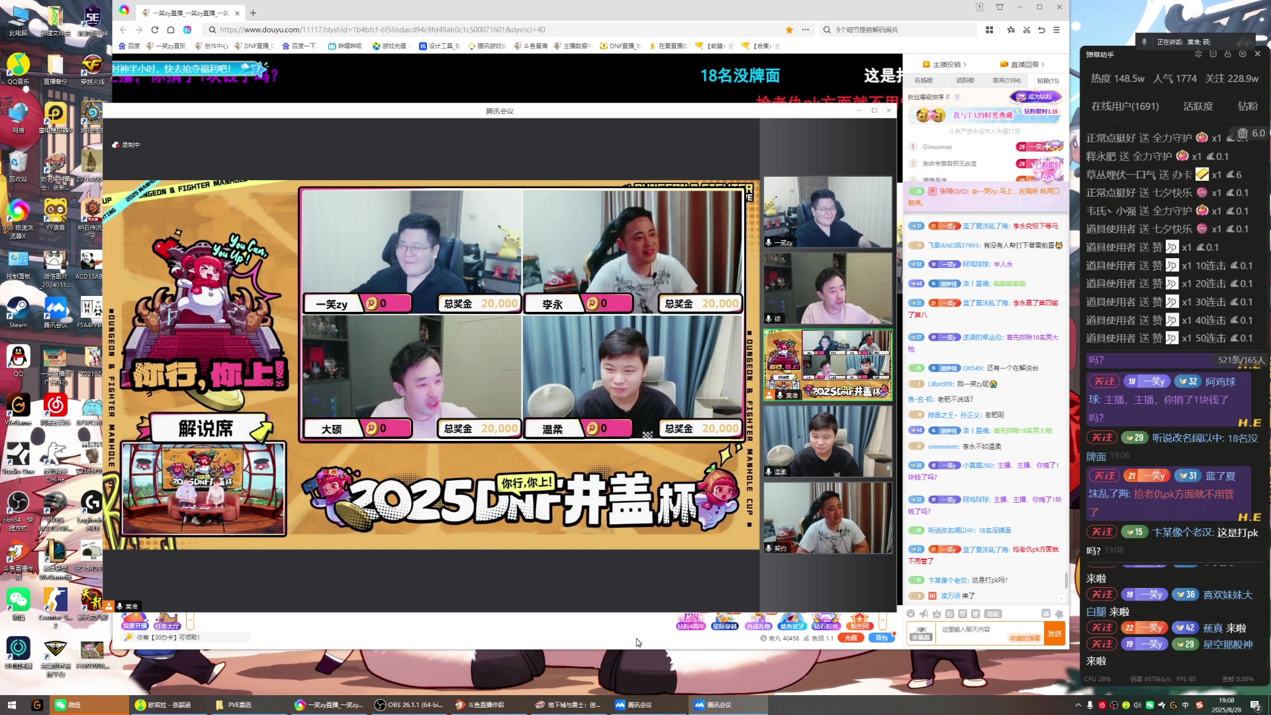Viewport: 1271px width, 715px height.
Task: Select the 钻粉(15) tab
Action: point(1048,80)
